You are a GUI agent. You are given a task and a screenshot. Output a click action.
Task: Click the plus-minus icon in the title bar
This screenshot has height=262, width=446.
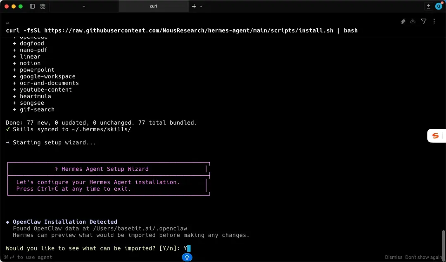429,6
